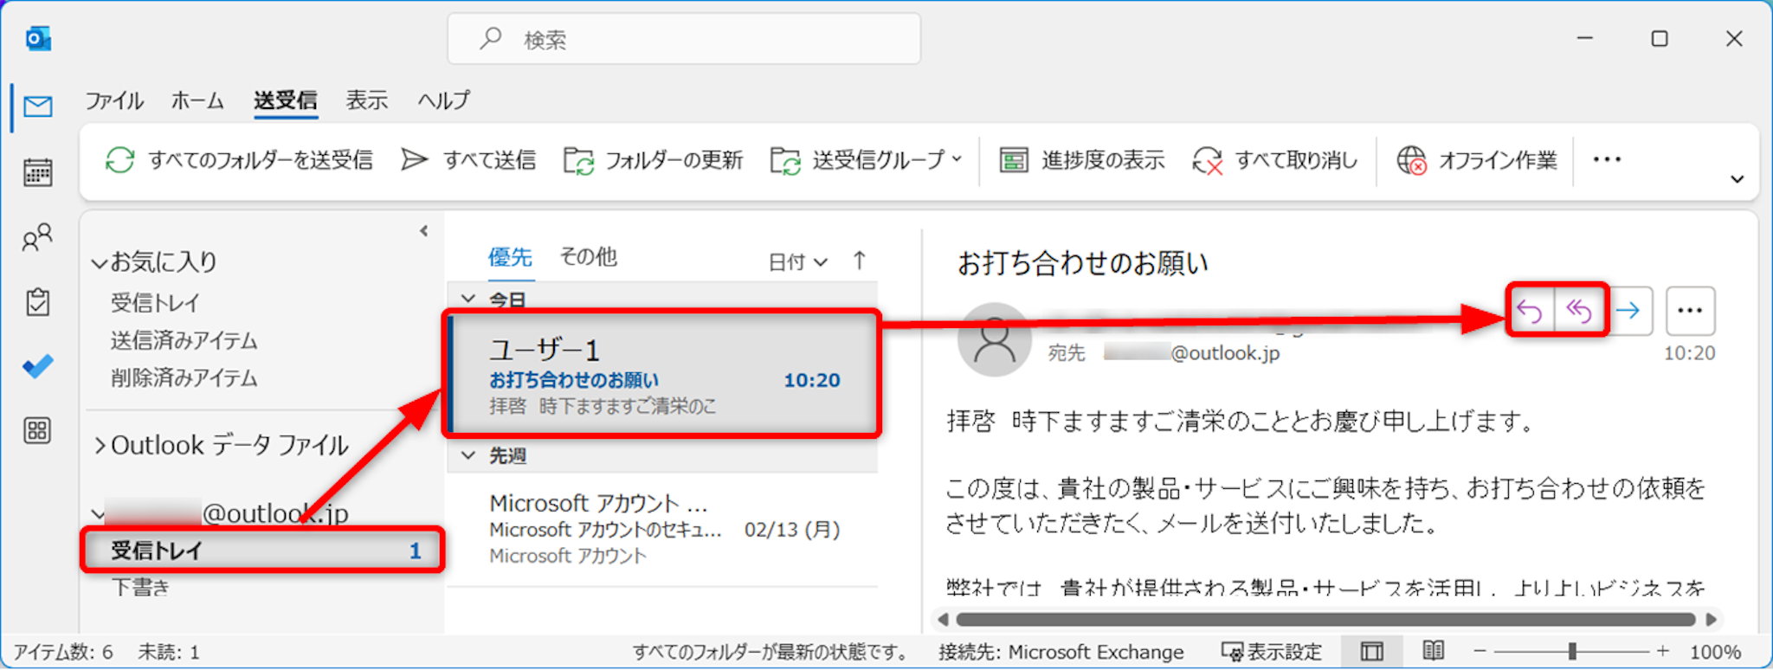
Task: Click the sender avatar icon
Action: click(995, 340)
